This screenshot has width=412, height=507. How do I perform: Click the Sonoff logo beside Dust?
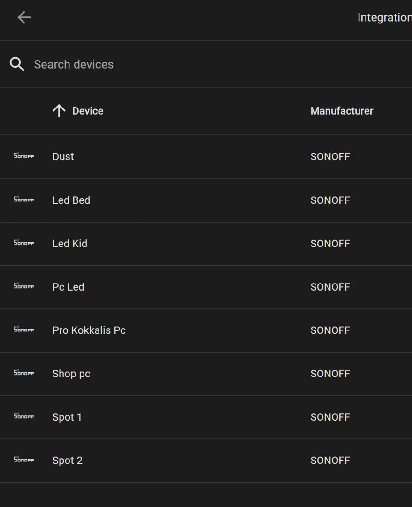[x=24, y=155]
